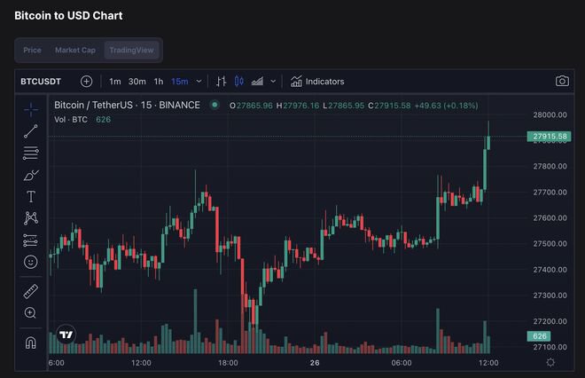Expand the time interval dropdown arrow
The height and width of the screenshot is (378, 585).
coord(199,81)
